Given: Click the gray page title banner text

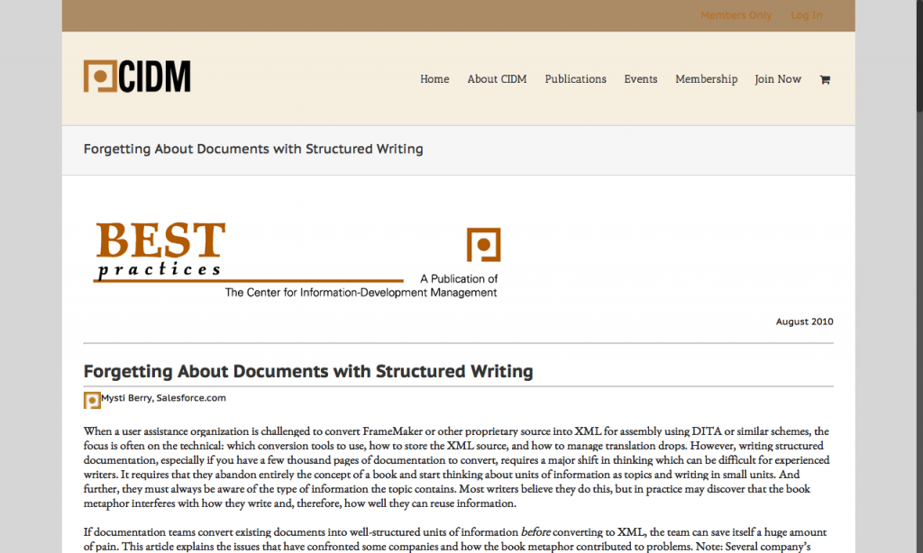Looking at the screenshot, I should point(253,149).
